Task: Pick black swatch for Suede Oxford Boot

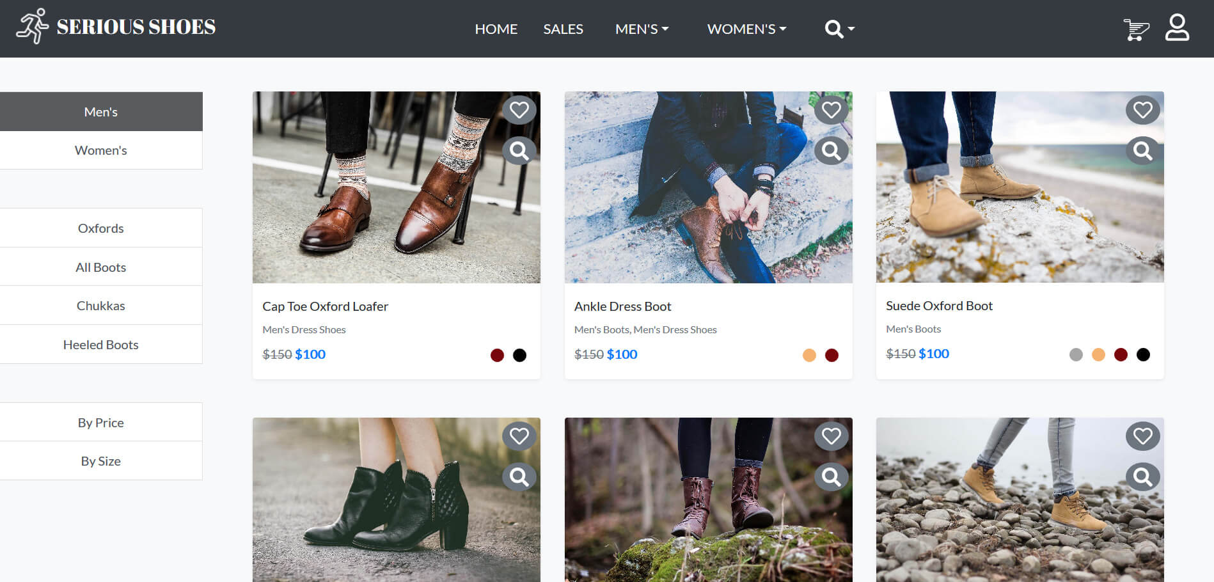Action: pos(1143,354)
